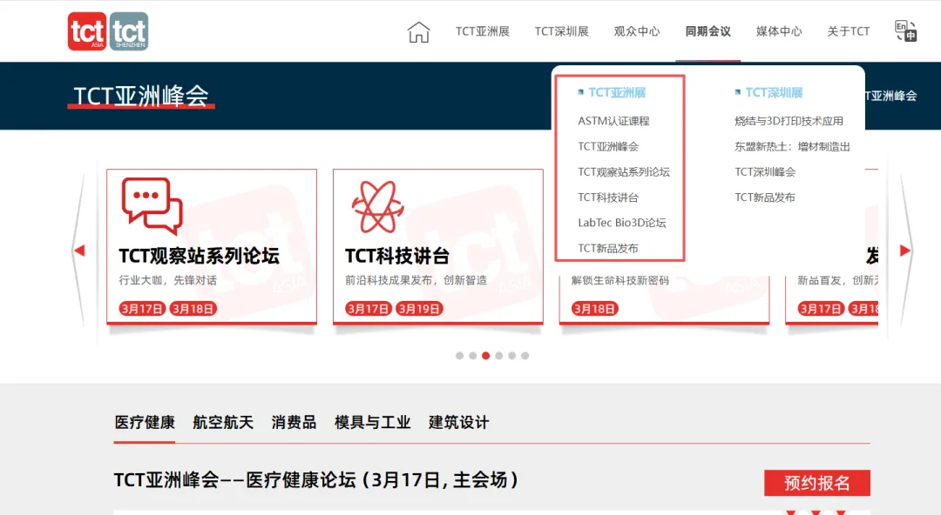Screen dimensions: 941x515
Task: Select sixth carousel pagination dot
Action: (525, 356)
